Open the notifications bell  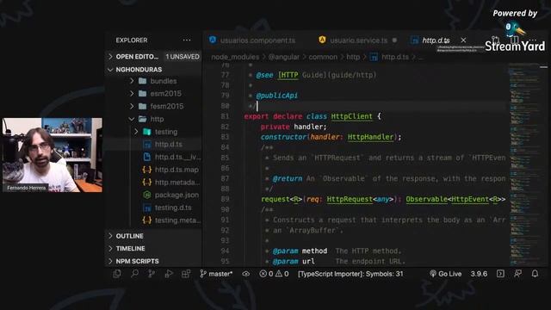[535, 274]
